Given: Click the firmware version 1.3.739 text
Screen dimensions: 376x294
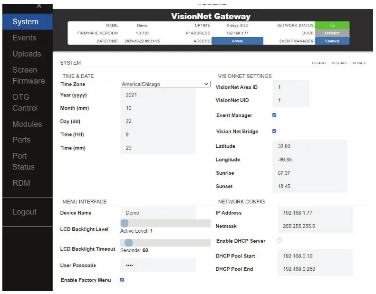Looking at the screenshot, I should click(142, 33).
